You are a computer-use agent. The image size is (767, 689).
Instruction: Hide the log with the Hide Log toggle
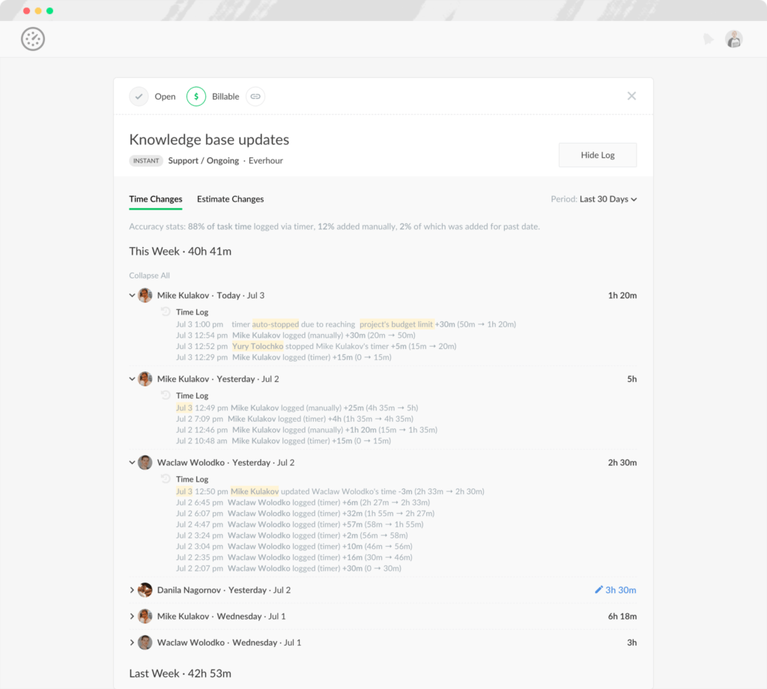pyautogui.click(x=597, y=155)
